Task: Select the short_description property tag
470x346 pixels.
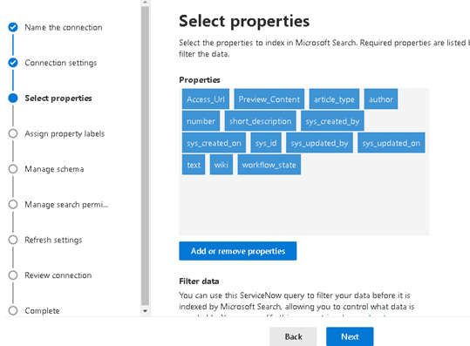Action: click(x=261, y=121)
